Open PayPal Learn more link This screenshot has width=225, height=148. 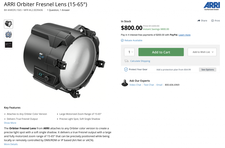click(185, 35)
